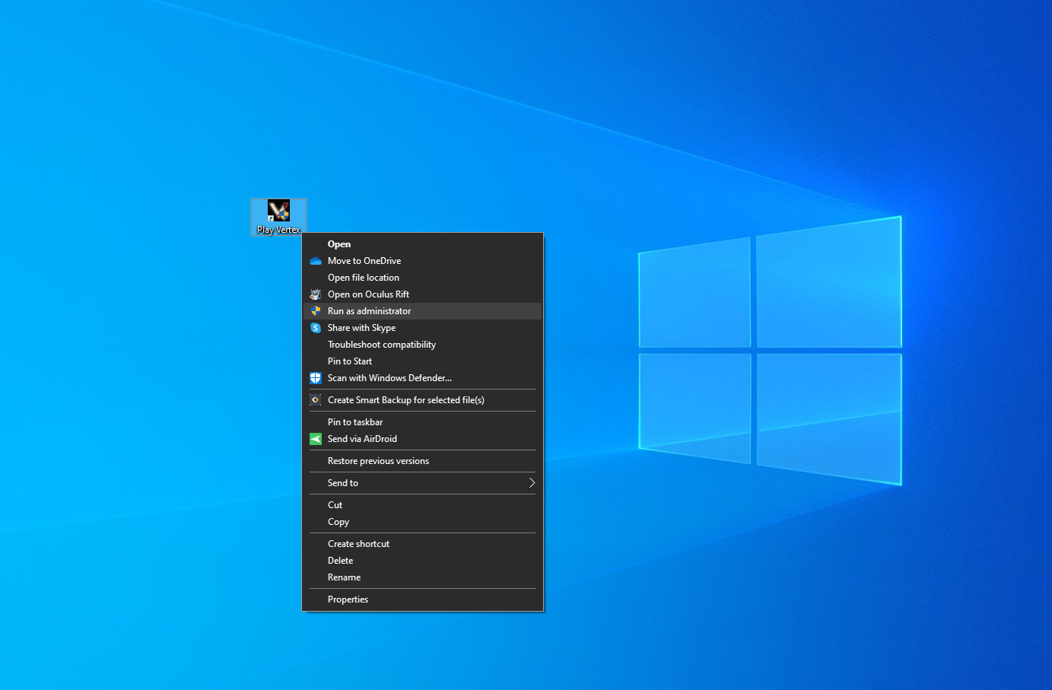
Task: Select Create shortcut option
Action: (358, 544)
